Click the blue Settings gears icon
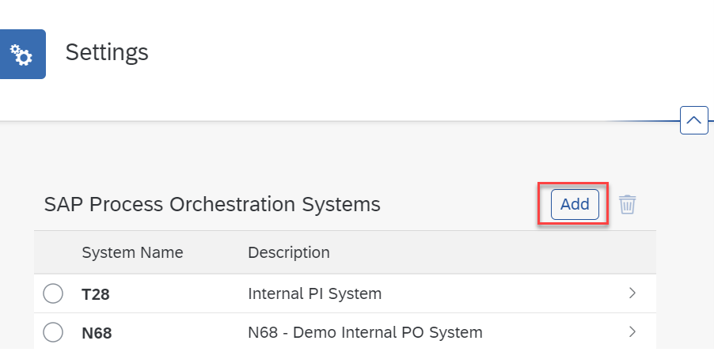The height and width of the screenshot is (352, 714). (22, 54)
